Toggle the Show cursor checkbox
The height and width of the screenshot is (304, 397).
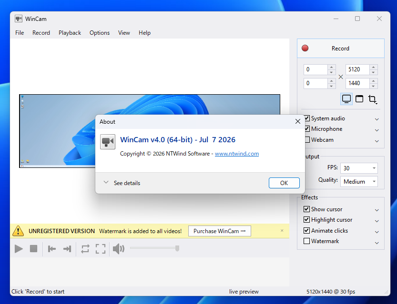[306, 209]
